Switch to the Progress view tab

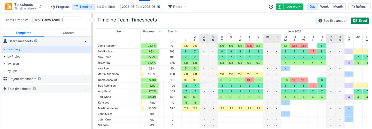pyautogui.click(x=60, y=7)
